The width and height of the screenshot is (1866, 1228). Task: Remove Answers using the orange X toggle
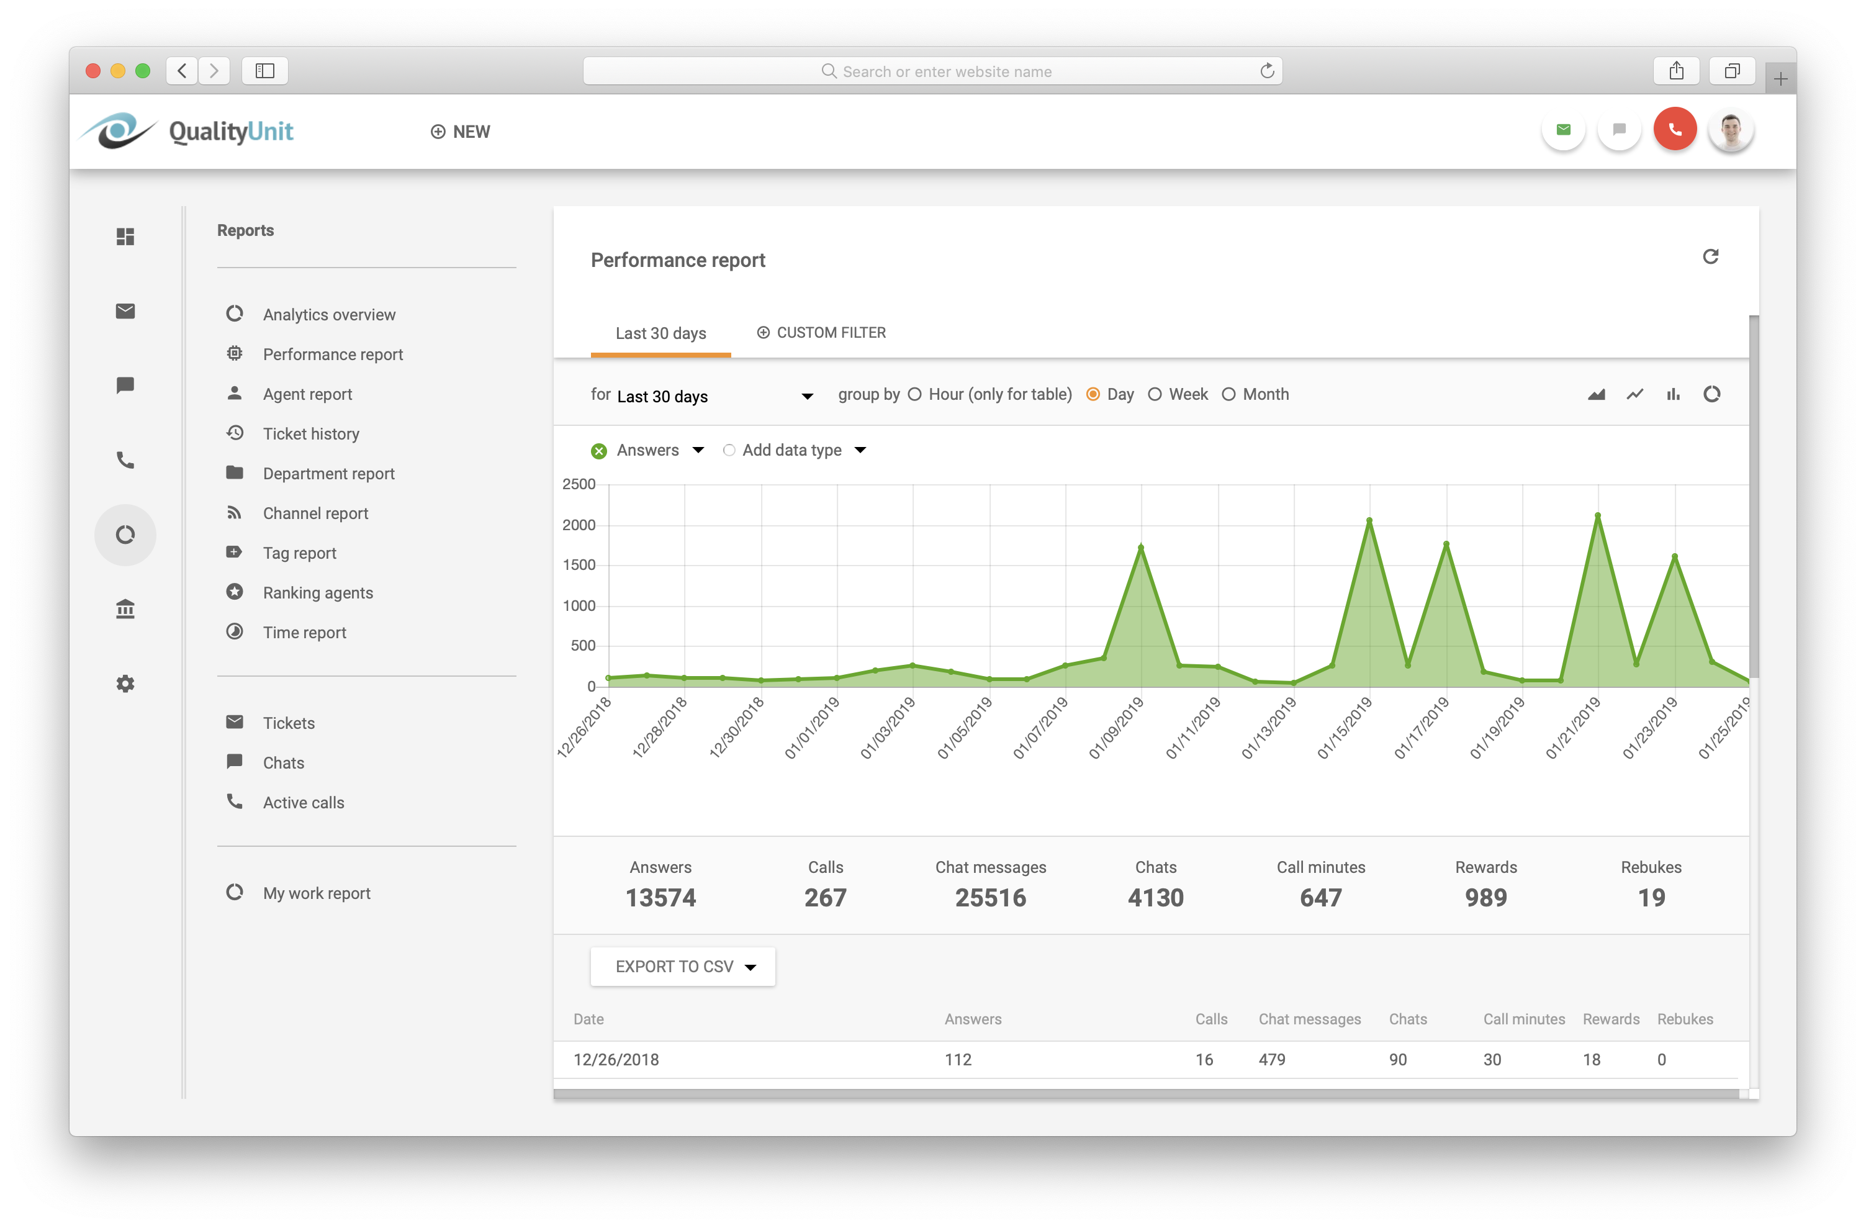pos(599,450)
